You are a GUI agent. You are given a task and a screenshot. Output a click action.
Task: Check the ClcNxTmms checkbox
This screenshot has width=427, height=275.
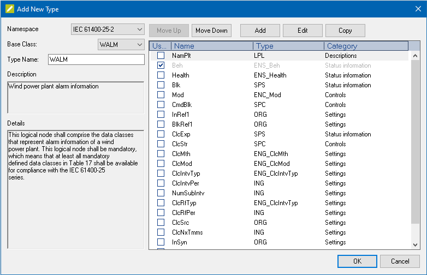[x=161, y=232]
